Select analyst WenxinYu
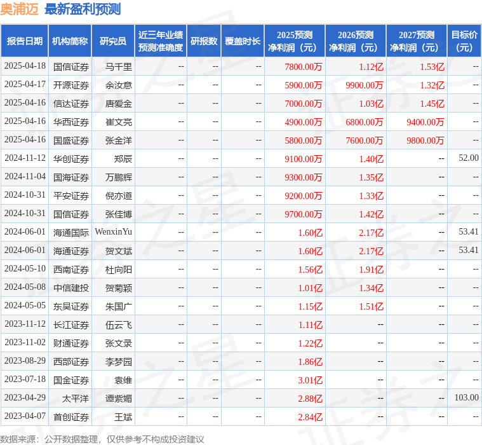The height and width of the screenshot is (445, 482). click(x=114, y=232)
